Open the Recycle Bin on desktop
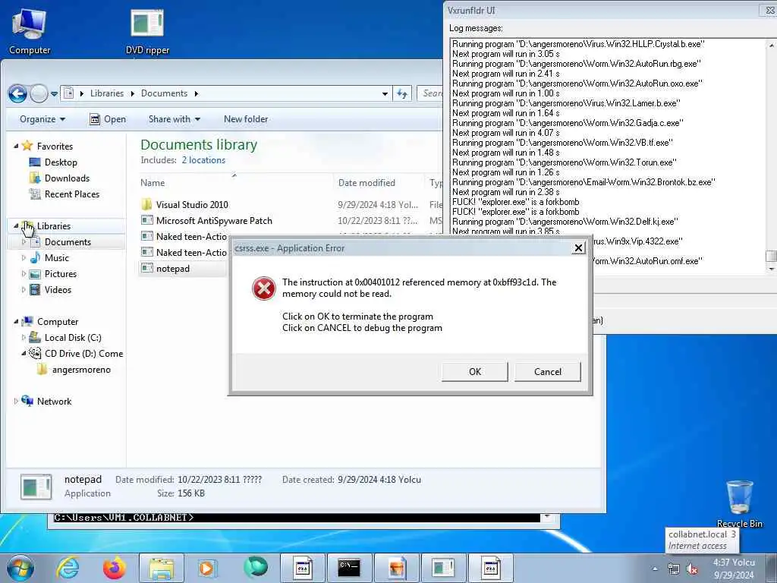 [x=739, y=503]
